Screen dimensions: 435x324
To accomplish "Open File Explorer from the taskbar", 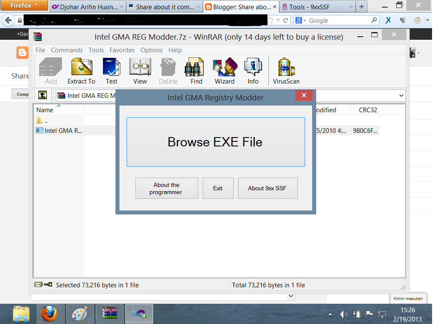I will [21, 314].
